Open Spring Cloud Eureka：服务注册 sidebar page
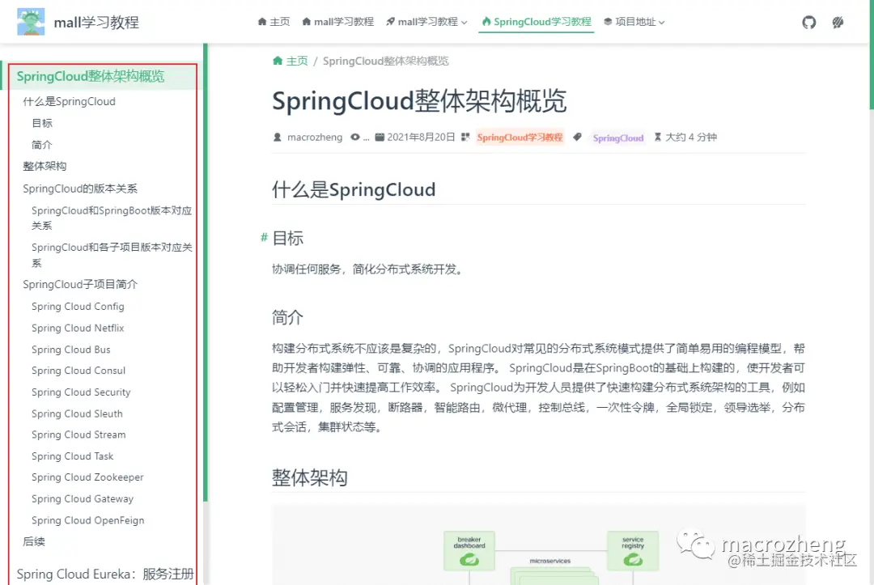This screenshot has height=585, width=874. point(104,574)
